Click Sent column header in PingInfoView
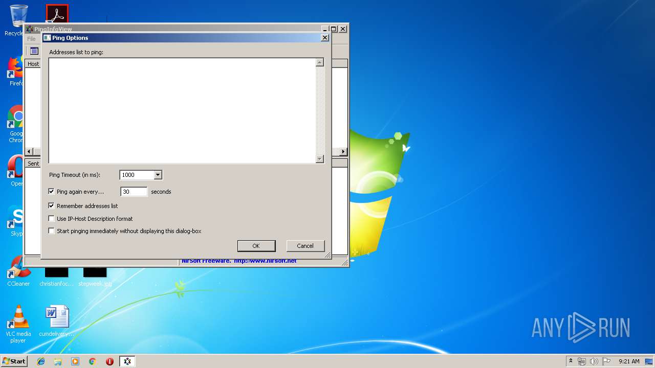 [33, 164]
